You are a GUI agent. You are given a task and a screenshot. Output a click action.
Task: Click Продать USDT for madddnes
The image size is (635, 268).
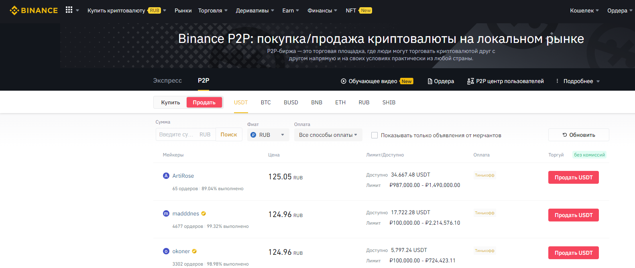pyautogui.click(x=574, y=215)
